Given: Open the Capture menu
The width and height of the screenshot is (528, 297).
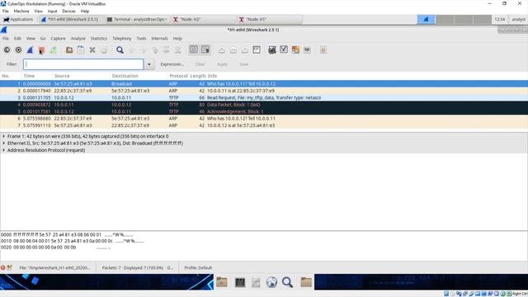Looking at the screenshot, I should click(x=58, y=39).
